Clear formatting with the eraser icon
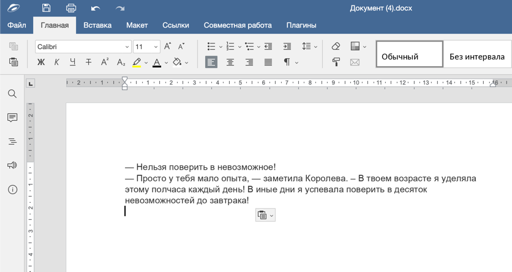The width and height of the screenshot is (512, 272). pos(336,47)
